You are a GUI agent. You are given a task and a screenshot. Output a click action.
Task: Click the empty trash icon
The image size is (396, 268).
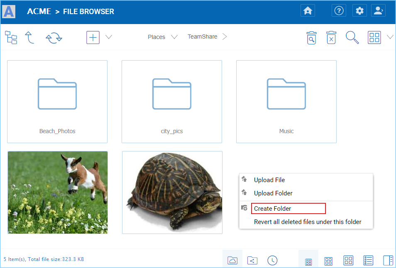tap(331, 38)
